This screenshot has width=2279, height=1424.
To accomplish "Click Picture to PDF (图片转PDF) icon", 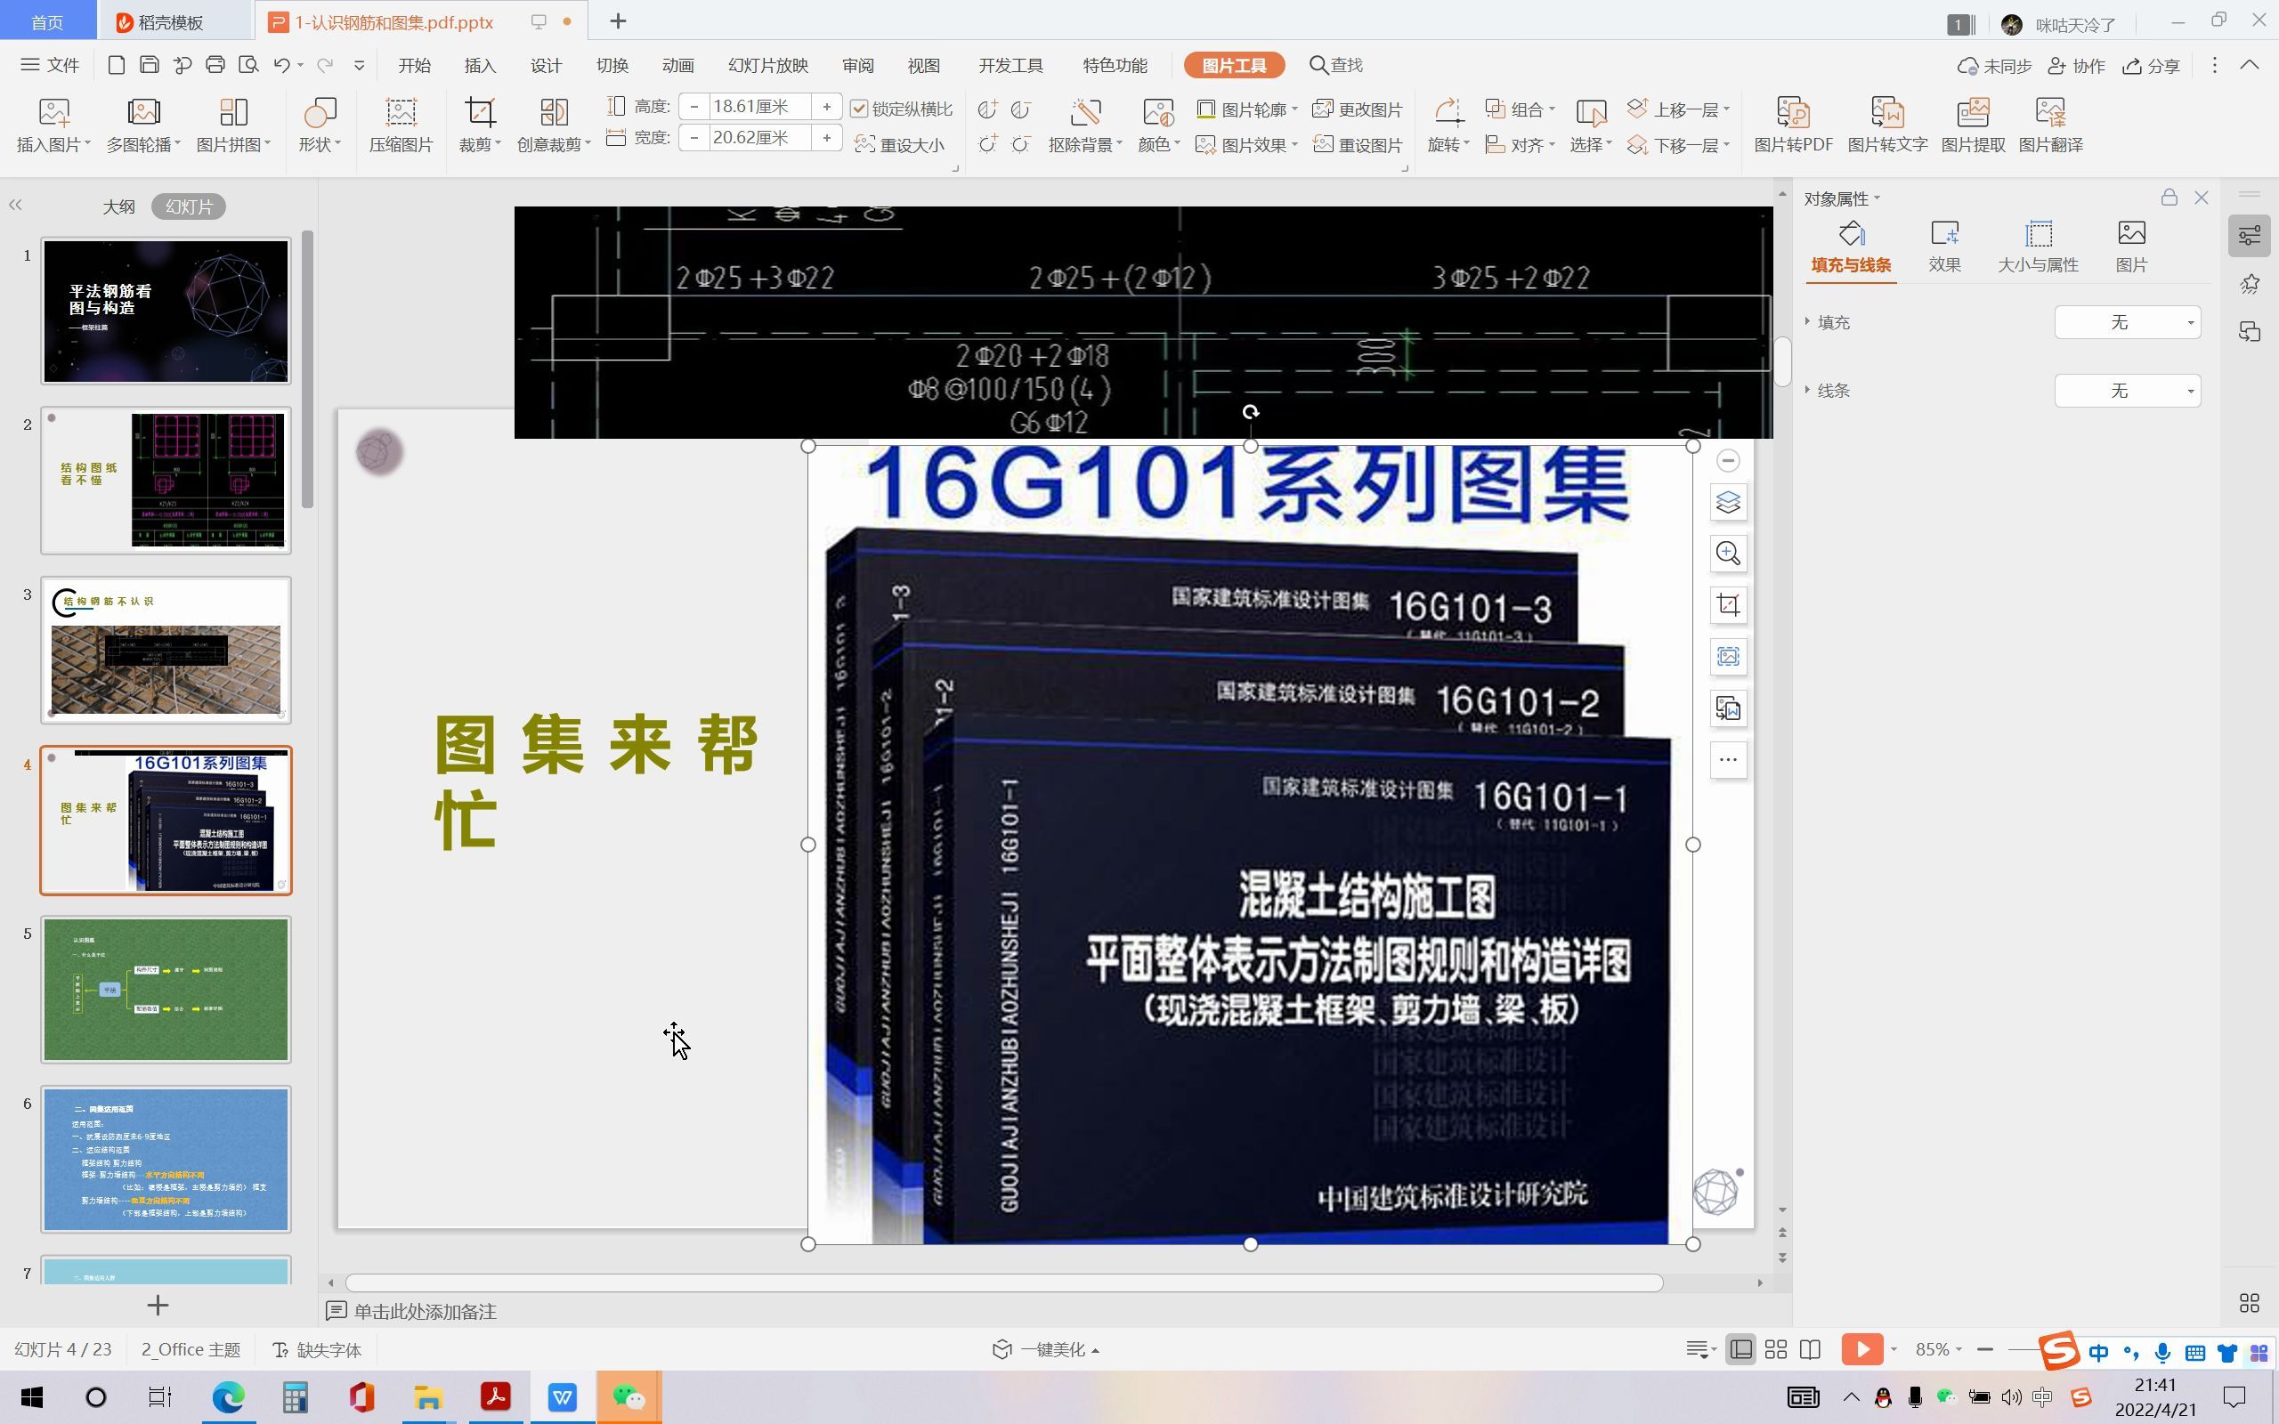I will click(x=1792, y=125).
